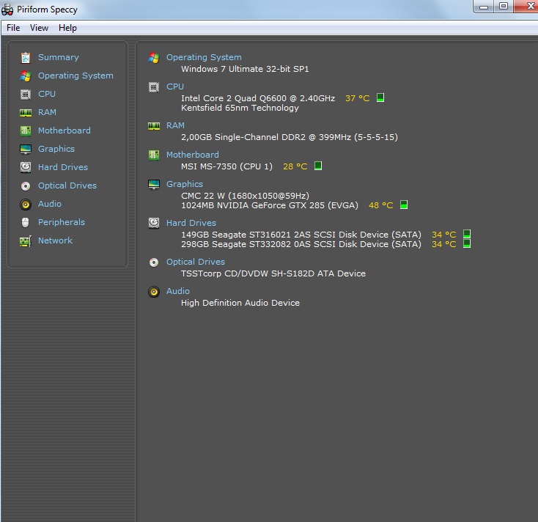Click the RAM icon in summary pane
Screen dimensions: 538x522
154,126
